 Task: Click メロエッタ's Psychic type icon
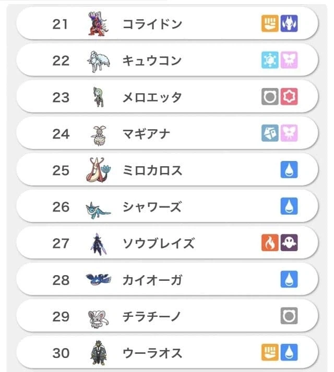coord(289,97)
